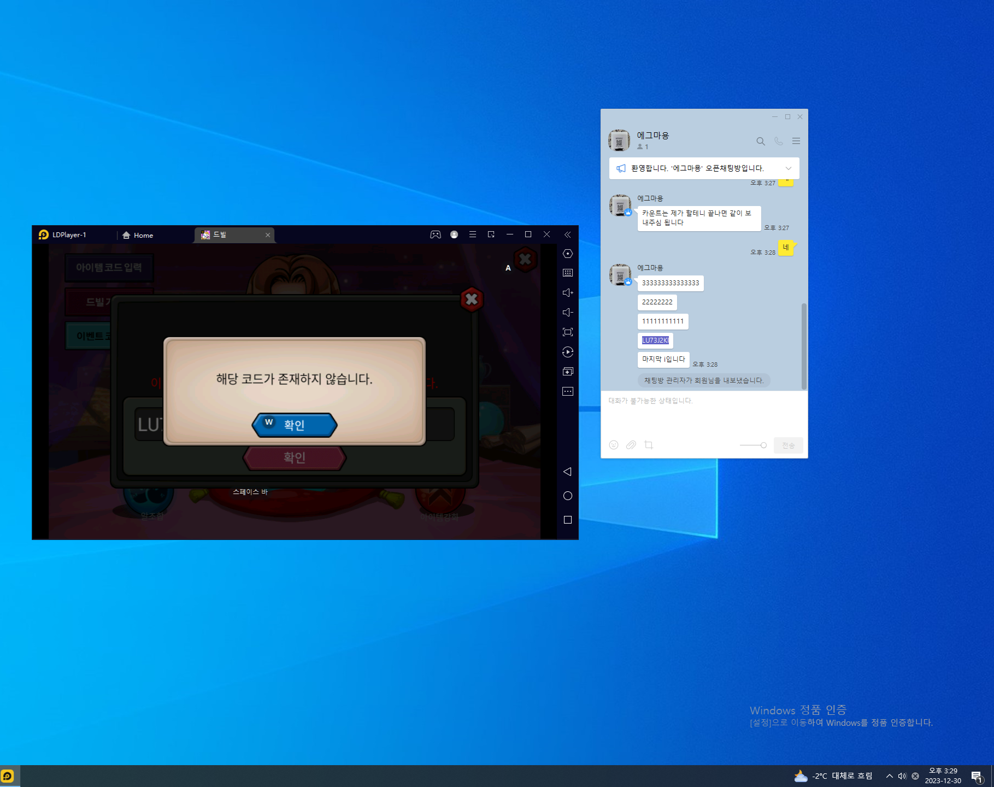Screen dimensions: 994x787
Task: Open more tools ellipsis in LDPlayer sidebar
Action: coord(568,391)
